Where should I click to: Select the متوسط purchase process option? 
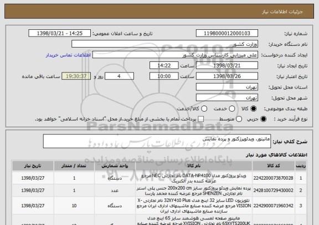239,119
